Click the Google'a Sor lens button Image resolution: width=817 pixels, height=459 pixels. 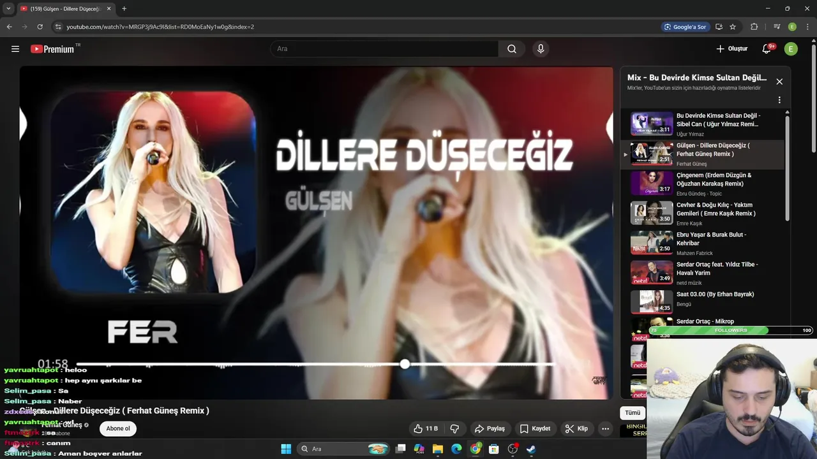point(686,27)
